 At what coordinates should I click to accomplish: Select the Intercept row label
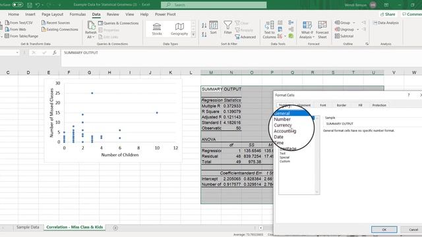point(211,178)
